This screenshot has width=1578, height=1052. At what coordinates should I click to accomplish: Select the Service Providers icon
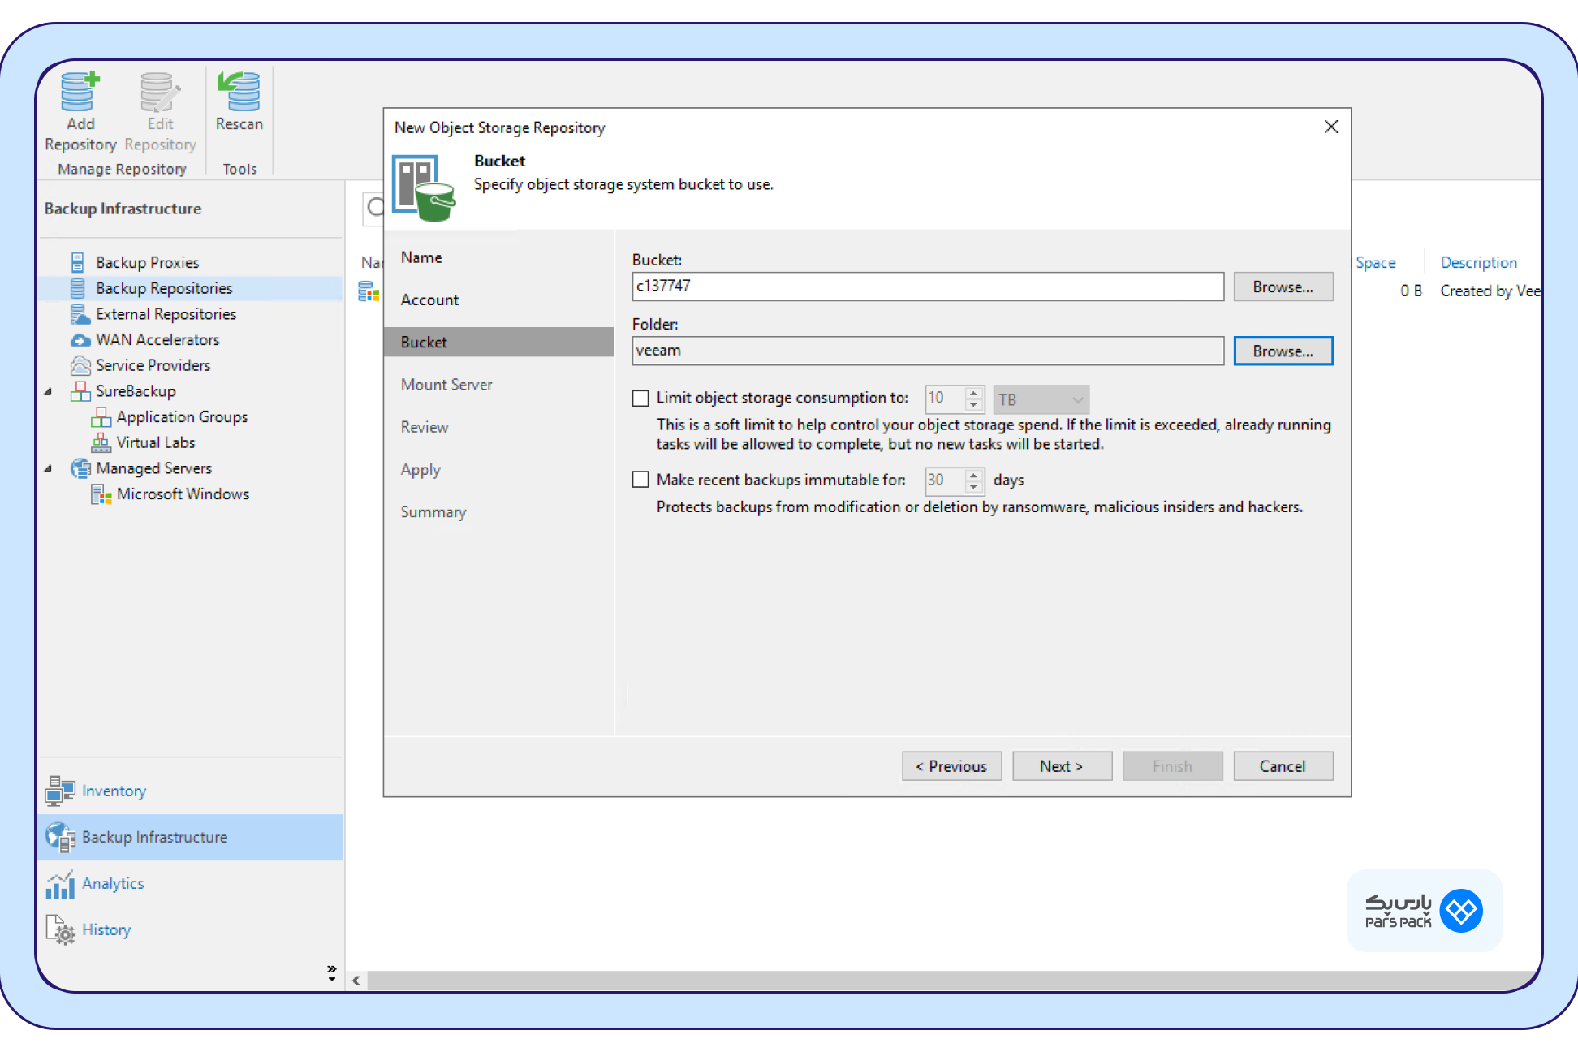80,365
